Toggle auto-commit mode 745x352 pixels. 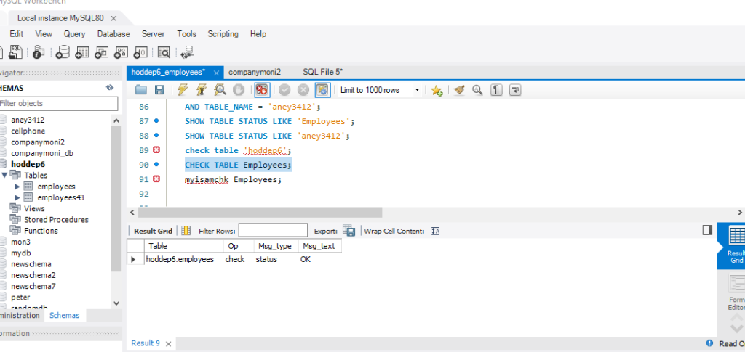click(322, 90)
